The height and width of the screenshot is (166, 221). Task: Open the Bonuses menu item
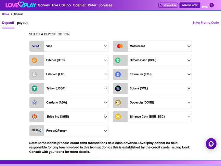tap(105, 5)
